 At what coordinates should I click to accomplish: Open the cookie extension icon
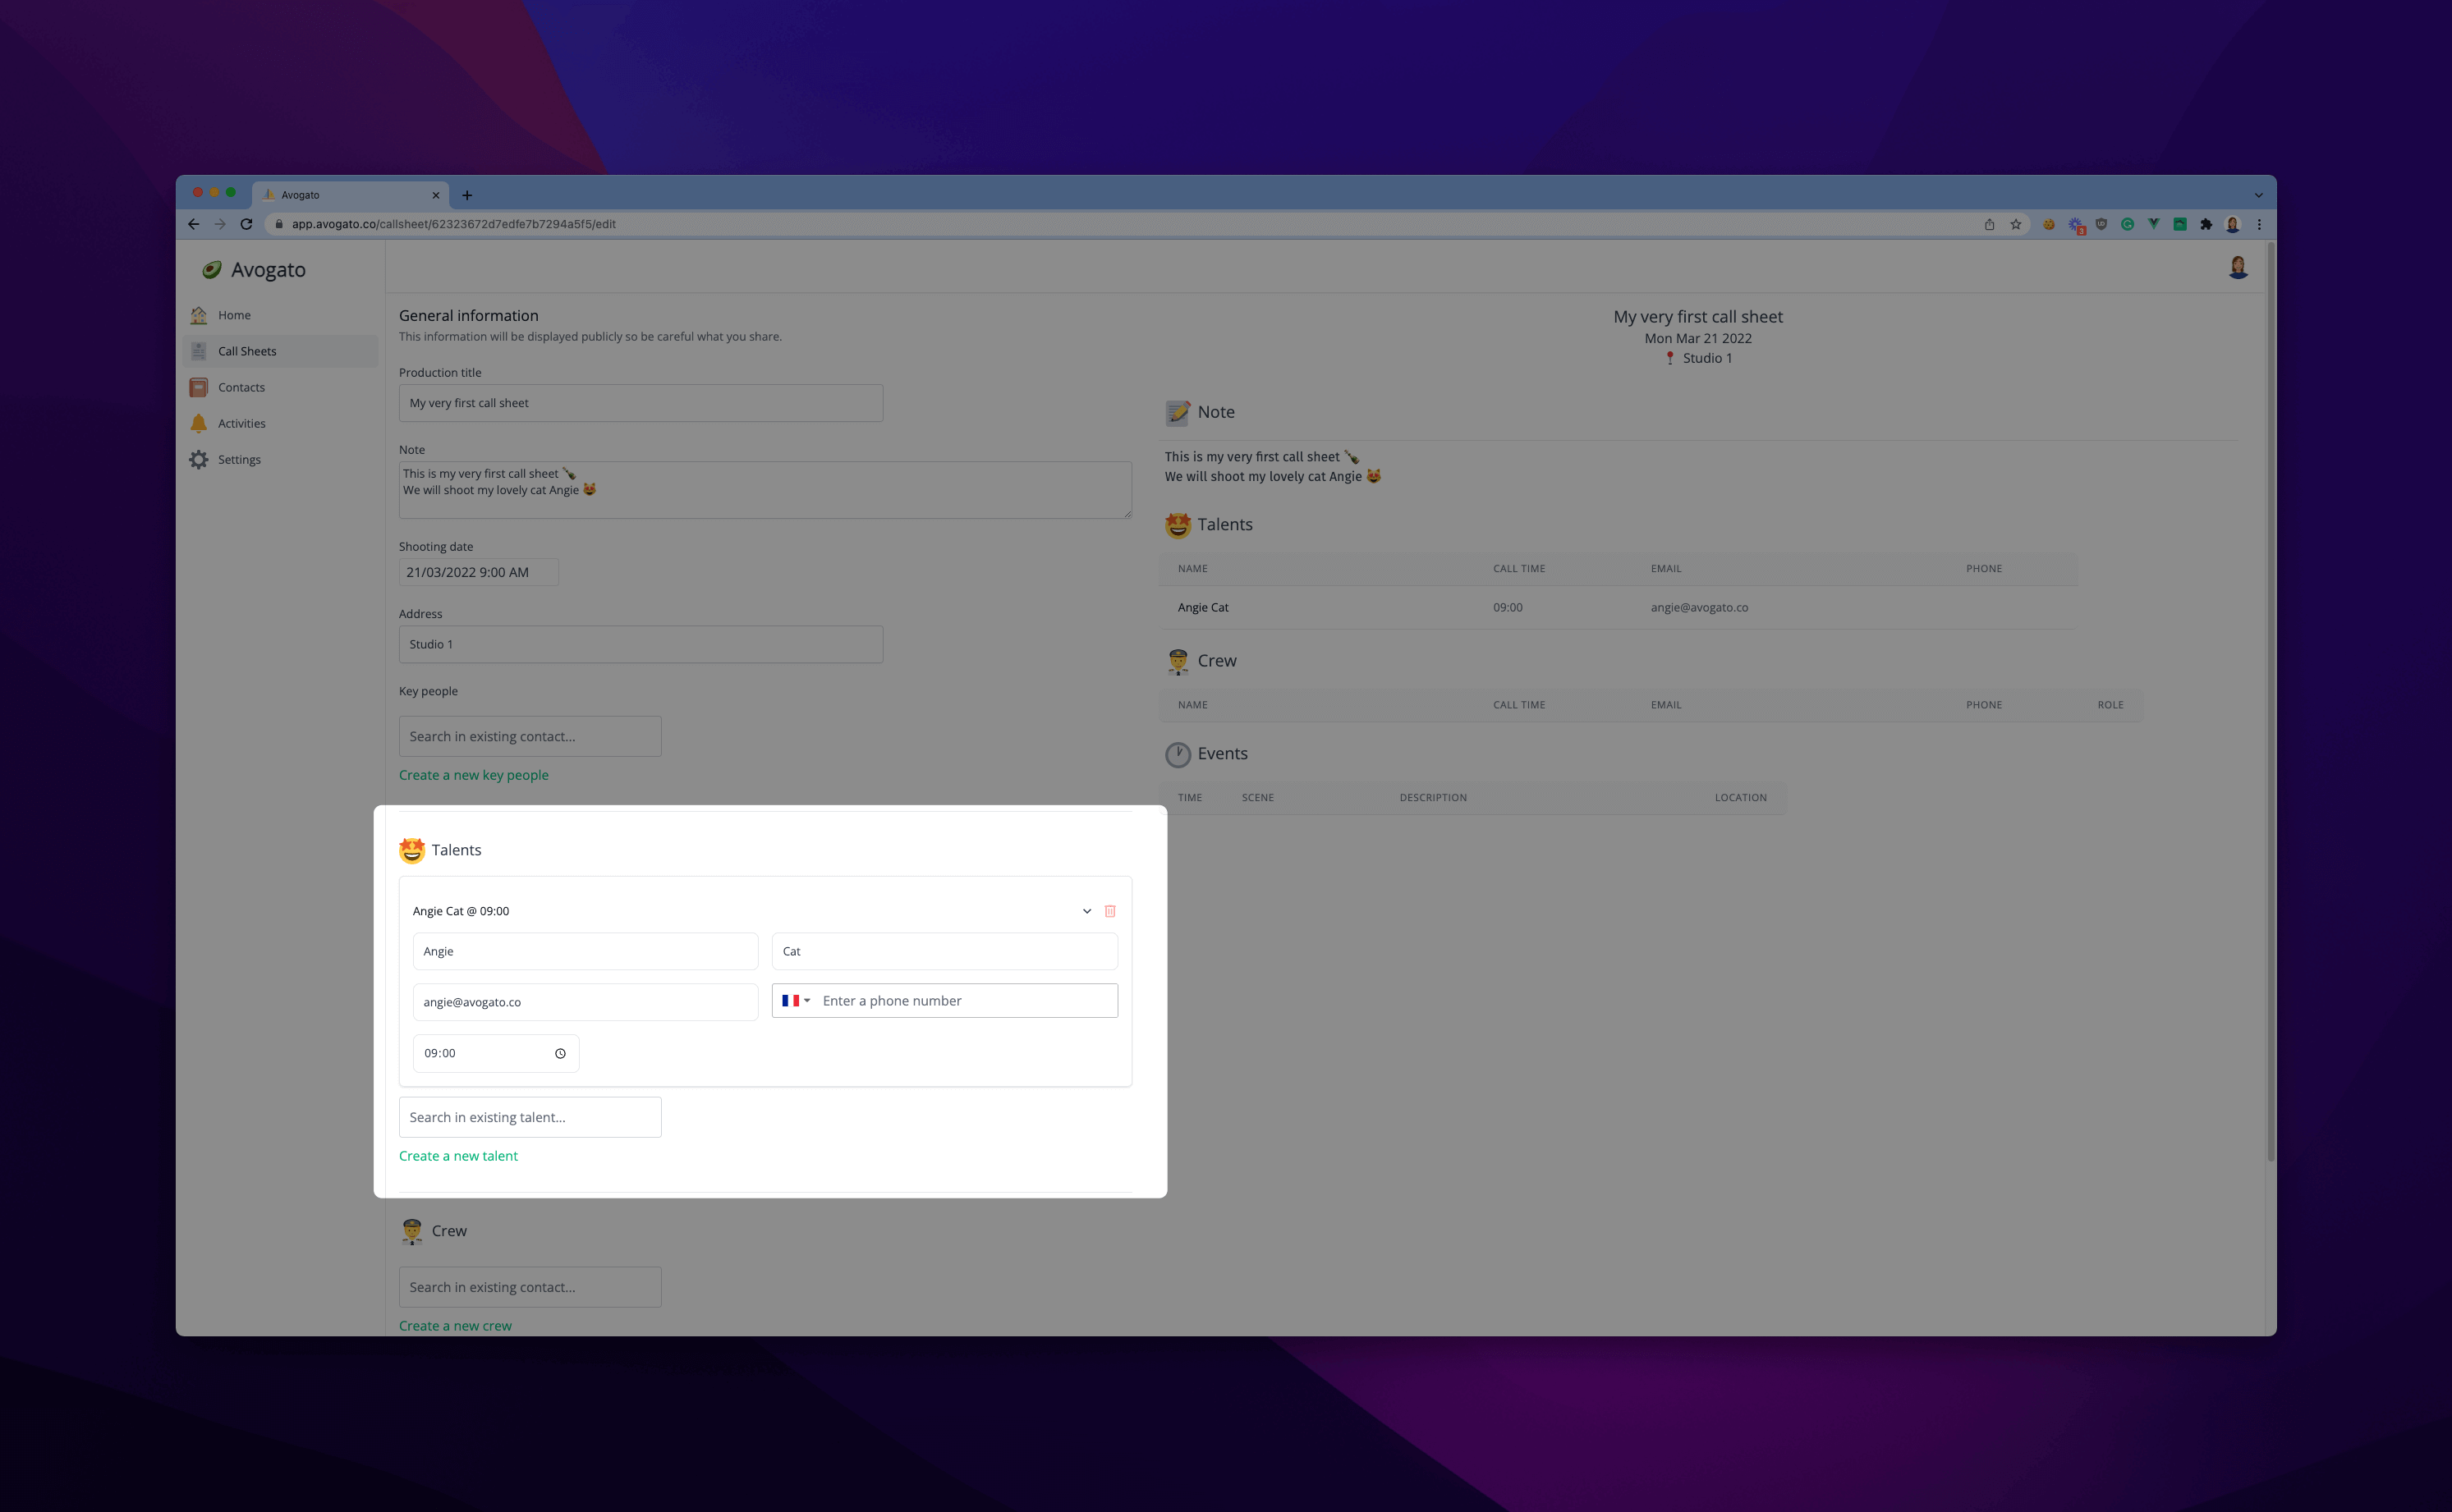tap(2049, 224)
